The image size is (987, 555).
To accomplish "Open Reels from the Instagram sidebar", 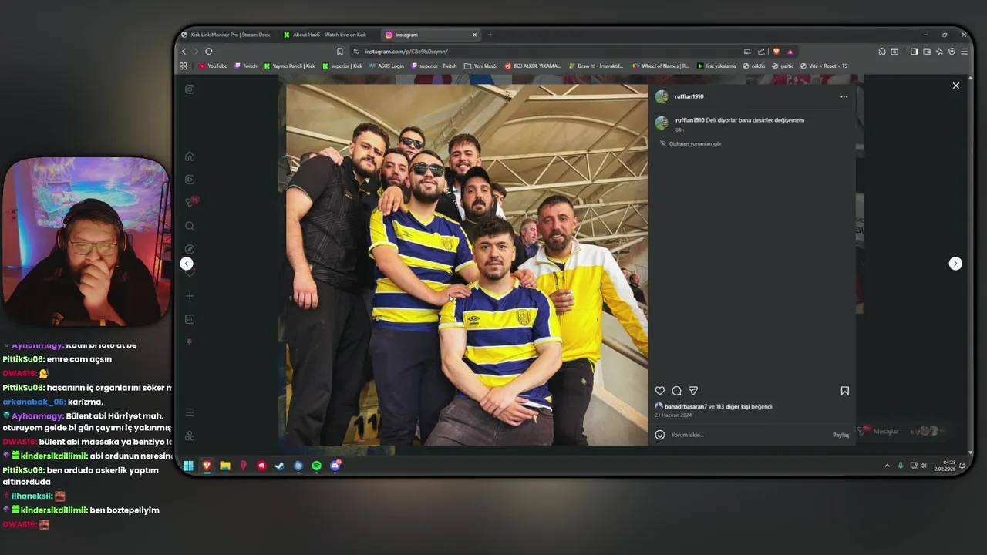I will tap(190, 180).
